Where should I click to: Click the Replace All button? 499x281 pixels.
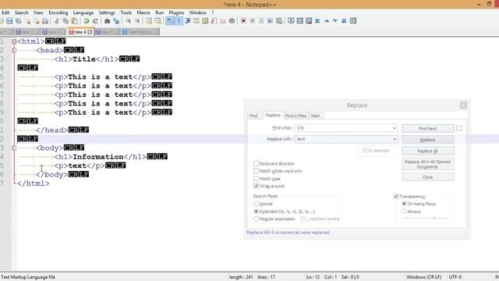coord(428,151)
